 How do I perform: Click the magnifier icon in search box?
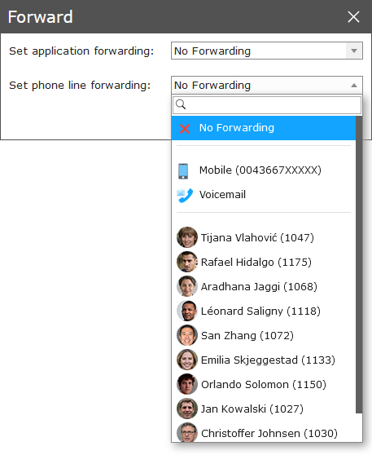181,104
